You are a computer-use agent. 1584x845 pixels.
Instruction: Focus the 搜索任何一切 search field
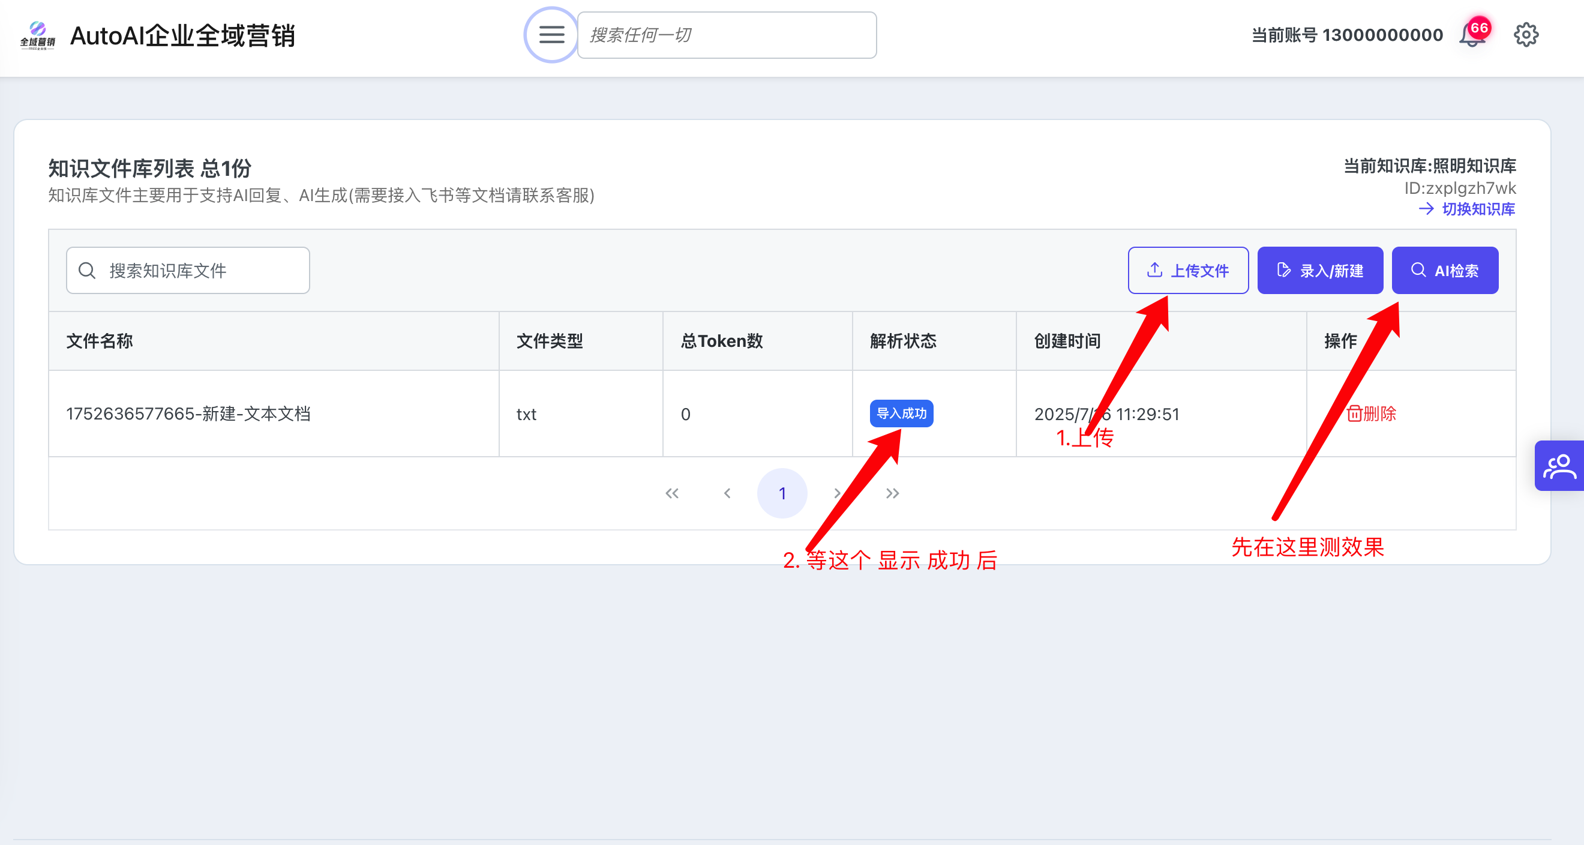(727, 35)
